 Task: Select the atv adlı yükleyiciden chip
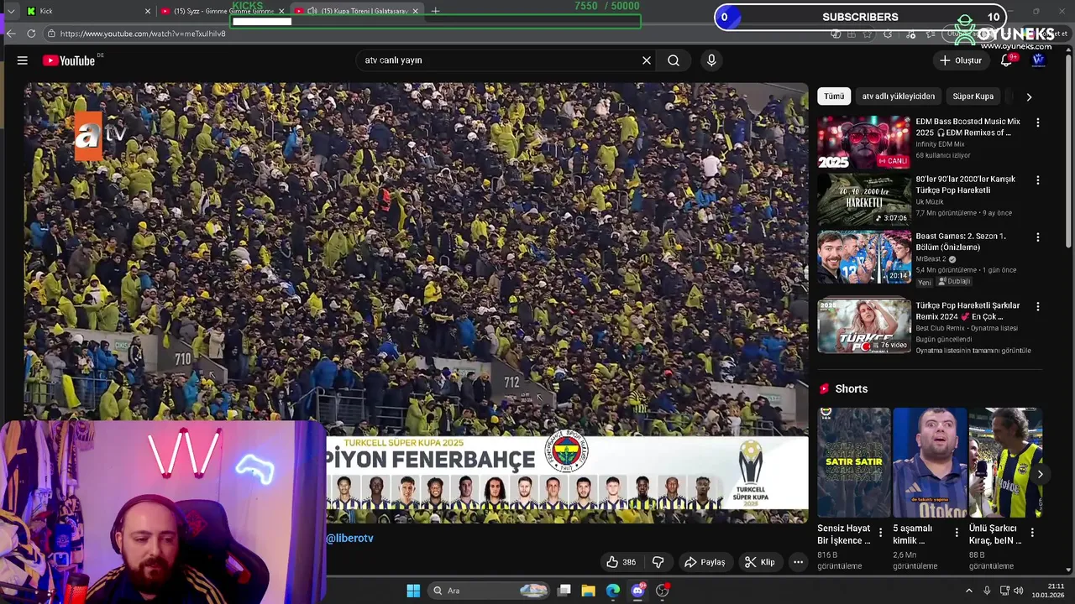[898, 96]
